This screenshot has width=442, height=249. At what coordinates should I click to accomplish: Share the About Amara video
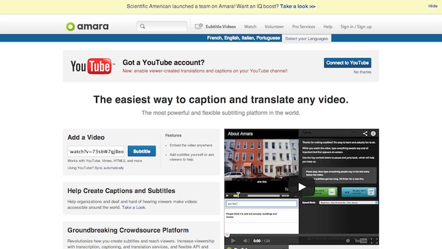click(x=365, y=133)
